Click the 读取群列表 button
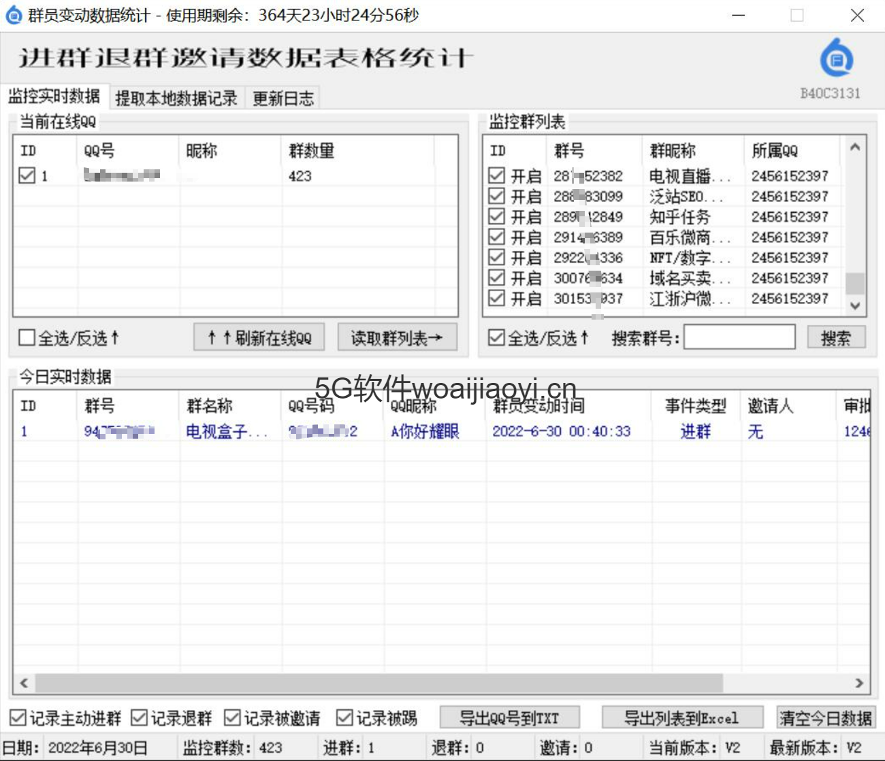Screen dimensions: 885x761 tap(397, 337)
